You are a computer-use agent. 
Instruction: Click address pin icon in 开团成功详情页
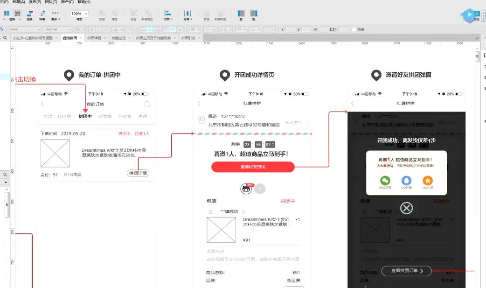(x=201, y=119)
